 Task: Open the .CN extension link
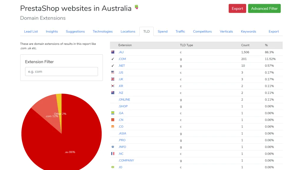(x=121, y=120)
